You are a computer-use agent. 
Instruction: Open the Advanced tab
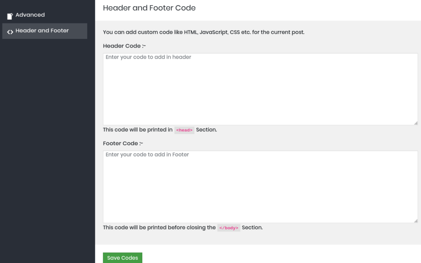(x=30, y=15)
